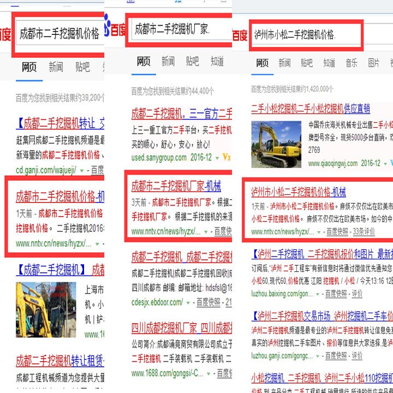Expand the arrow after www.nntv.cn under 成都市二手挖掘机厂家-机械 result
Image resolution: width=393 pixels, height=393 pixels.
pos(206,232)
